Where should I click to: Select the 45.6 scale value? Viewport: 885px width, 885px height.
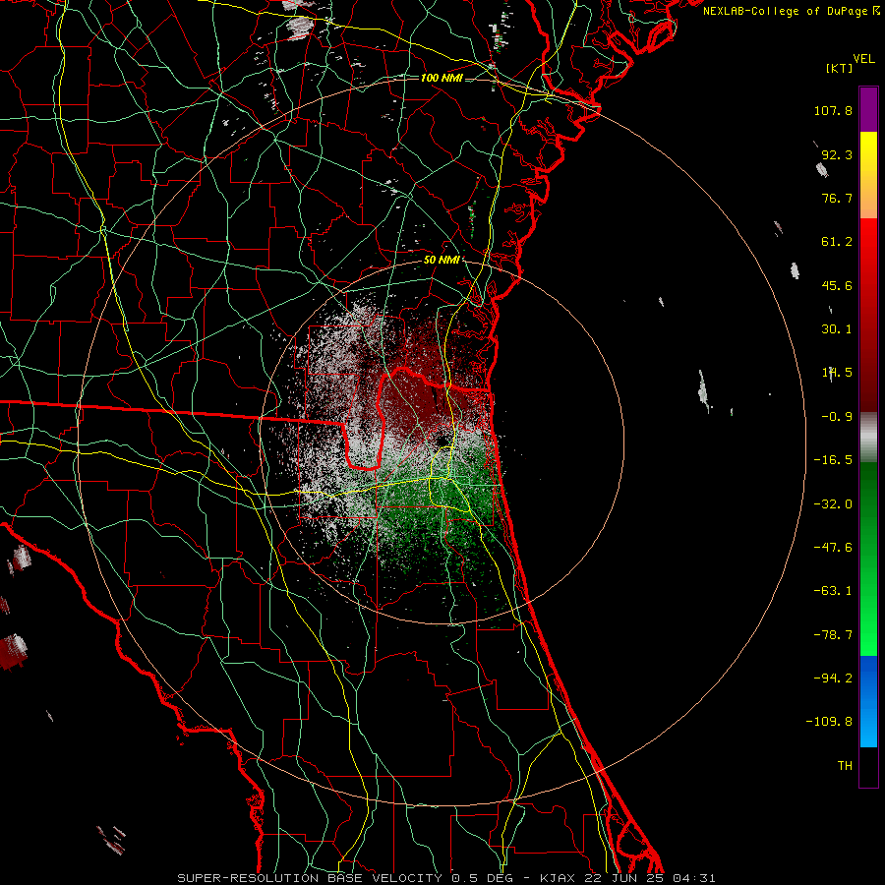coord(837,285)
